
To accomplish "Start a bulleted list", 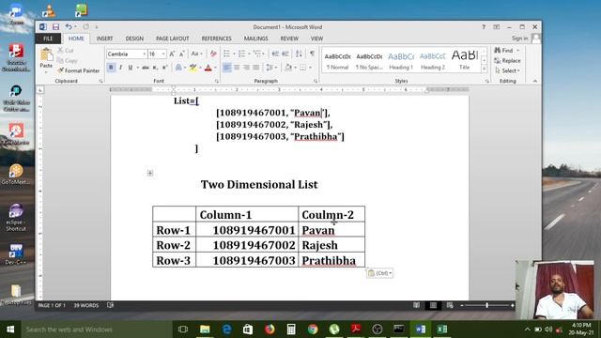I will (226, 54).
